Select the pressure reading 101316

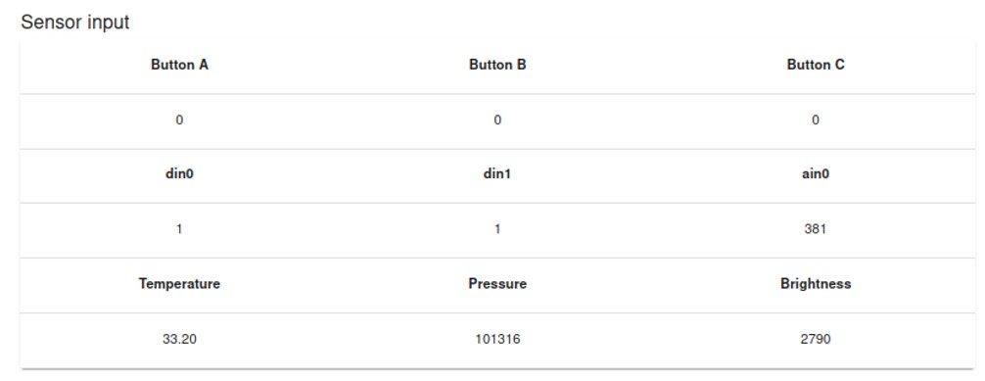click(497, 340)
